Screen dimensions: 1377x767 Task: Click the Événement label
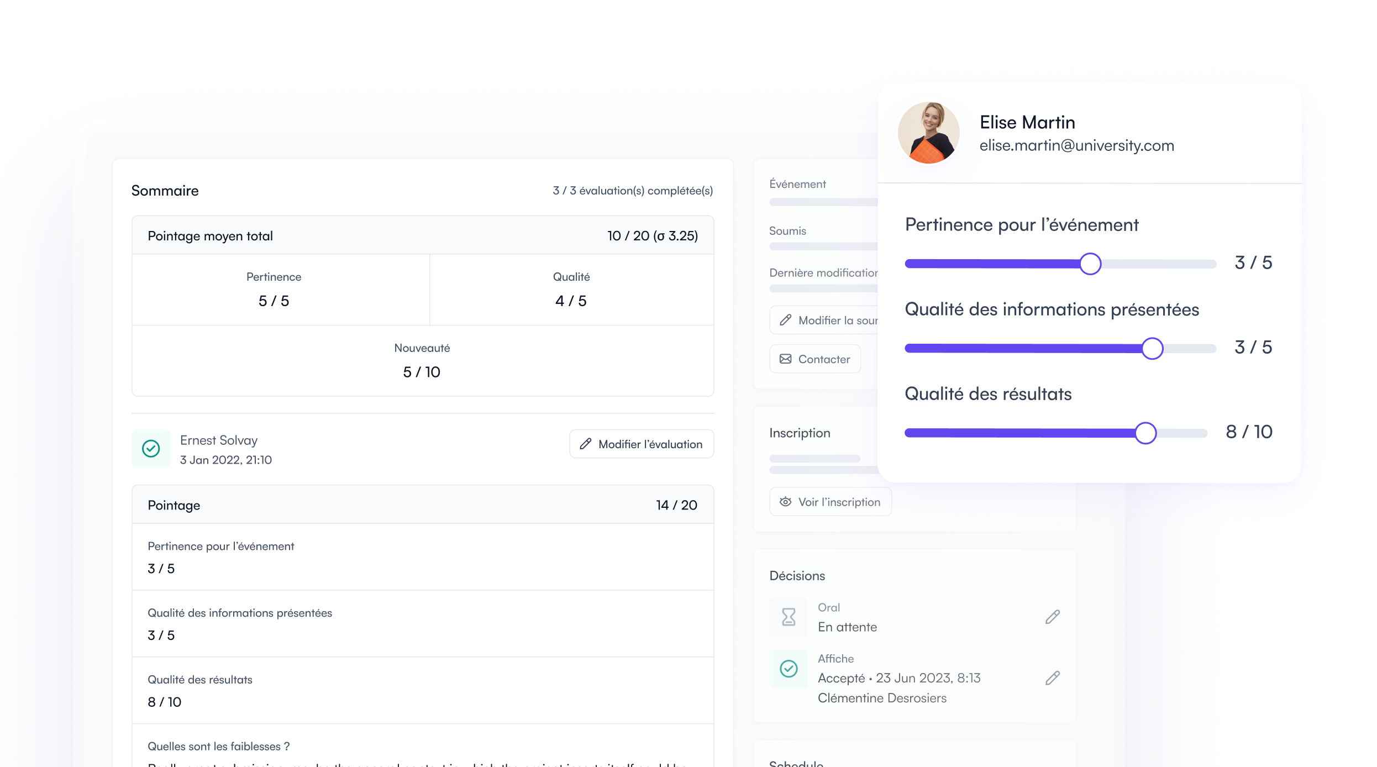(x=797, y=184)
